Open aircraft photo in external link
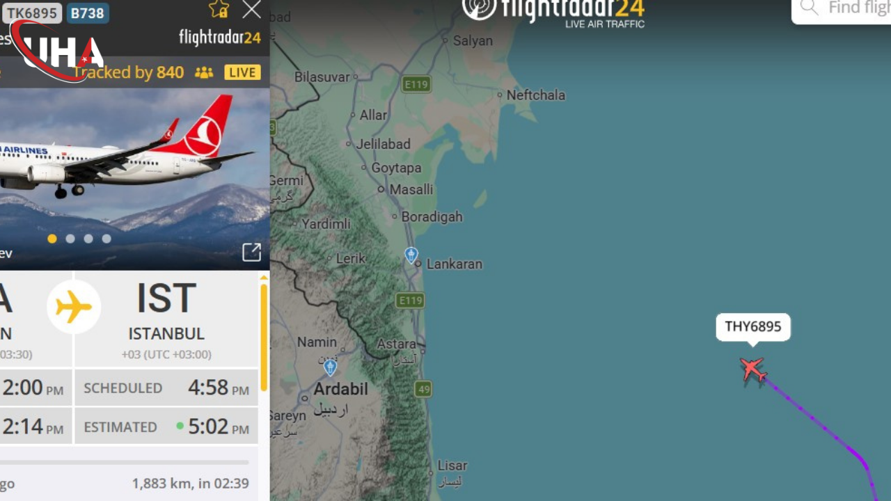The height and width of the screenshot is (501, 891). (251, 252)
